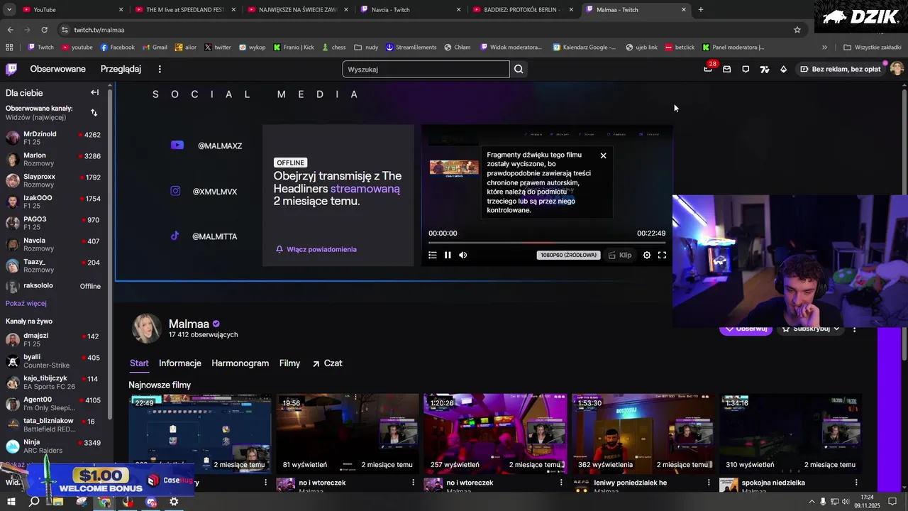Turn on Włącz powiadomienia notifications
Viewport: 908px width, 511px height.
click(x=316, y=249)
